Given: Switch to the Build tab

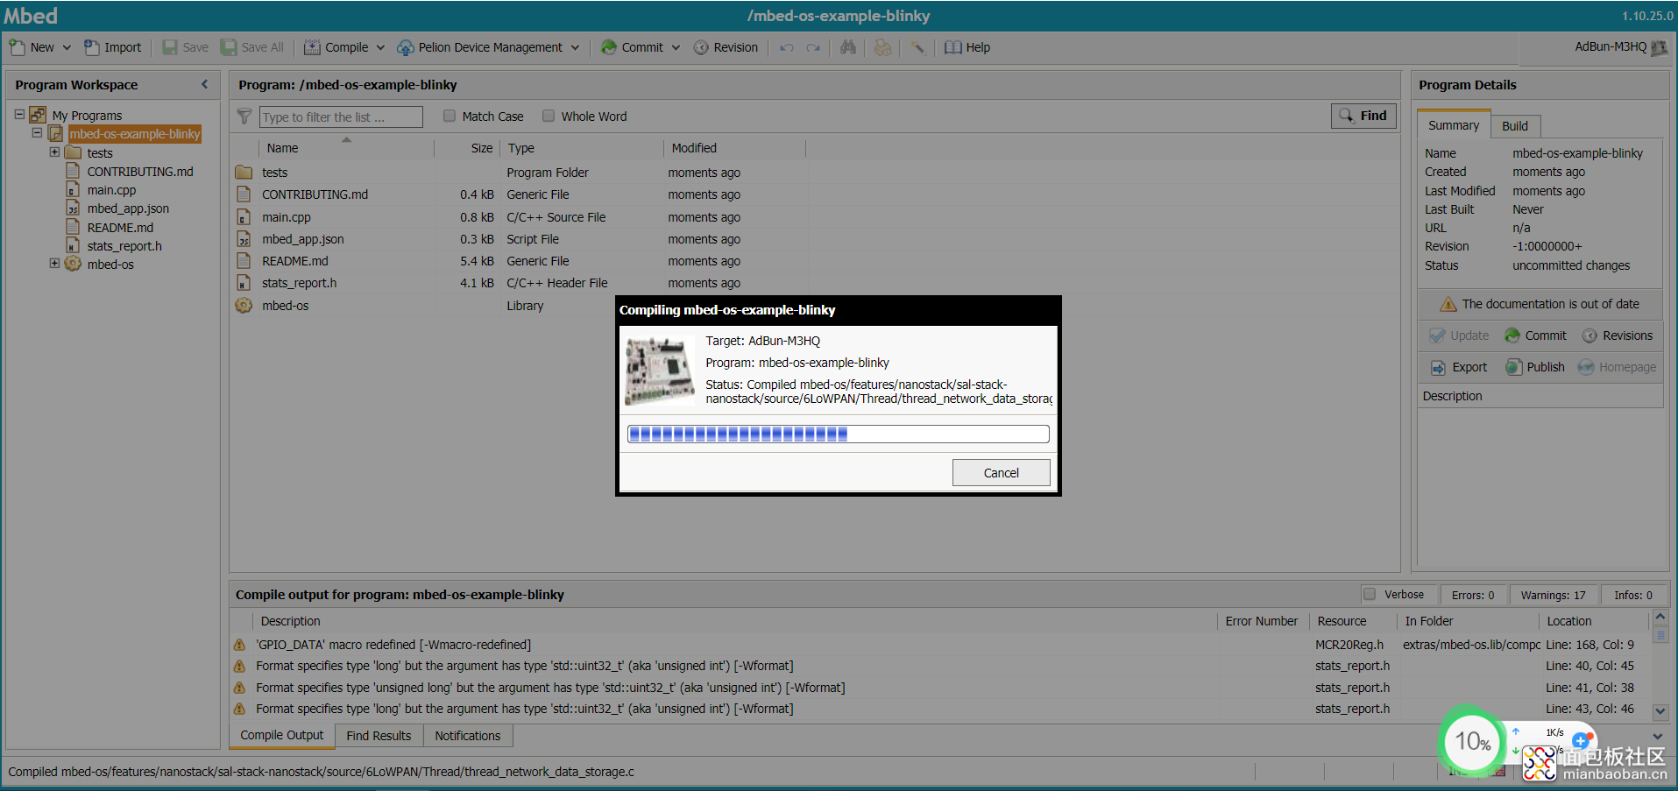Looking at the screenshot, I should click(x=1515, y=126).
